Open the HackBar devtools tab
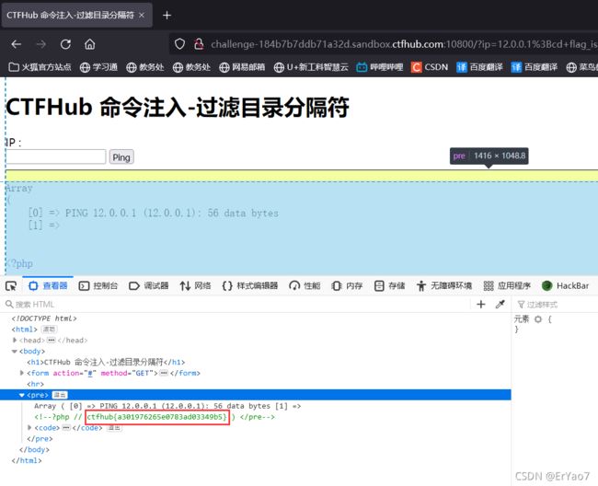Image resolution: width=598 pixels, height=486 pixels. [565, 285]
